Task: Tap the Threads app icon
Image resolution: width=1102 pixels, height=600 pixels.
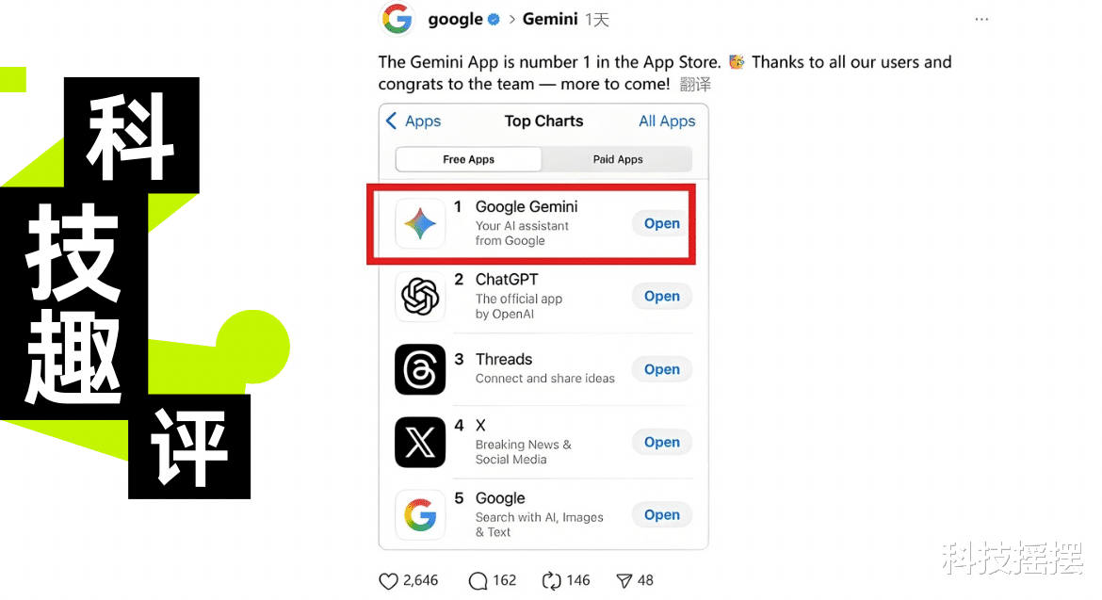Action: pos(420,369)
